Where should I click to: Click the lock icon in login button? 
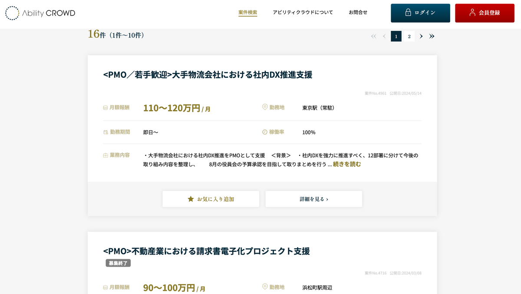(x=408, y=13)
